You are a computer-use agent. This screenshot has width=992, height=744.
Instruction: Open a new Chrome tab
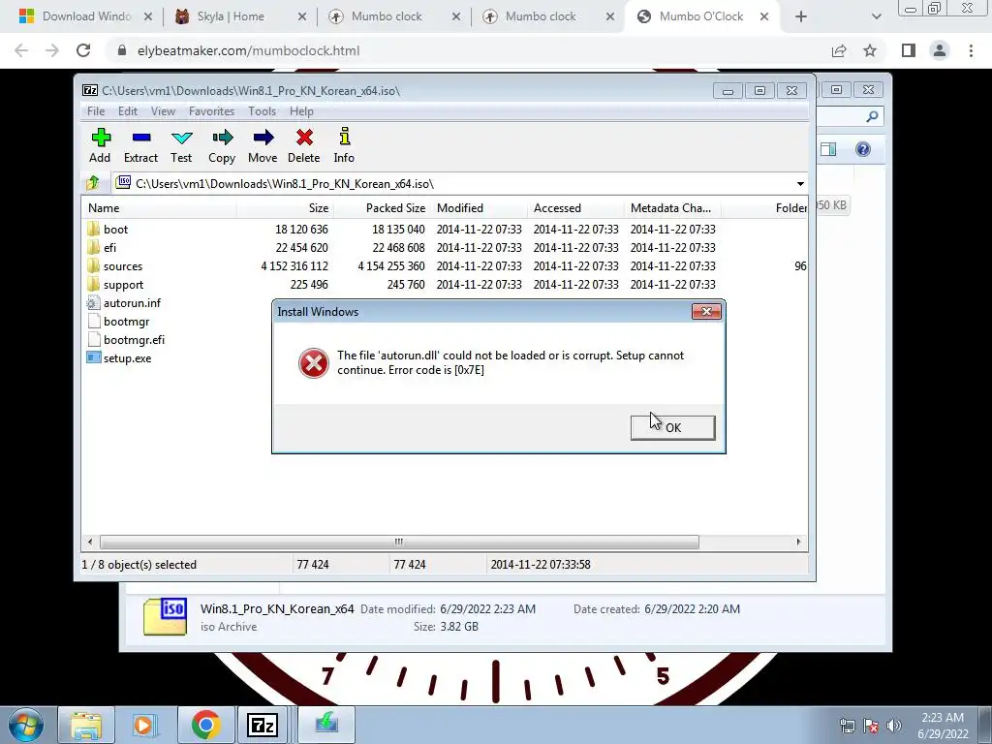[801, 16]
